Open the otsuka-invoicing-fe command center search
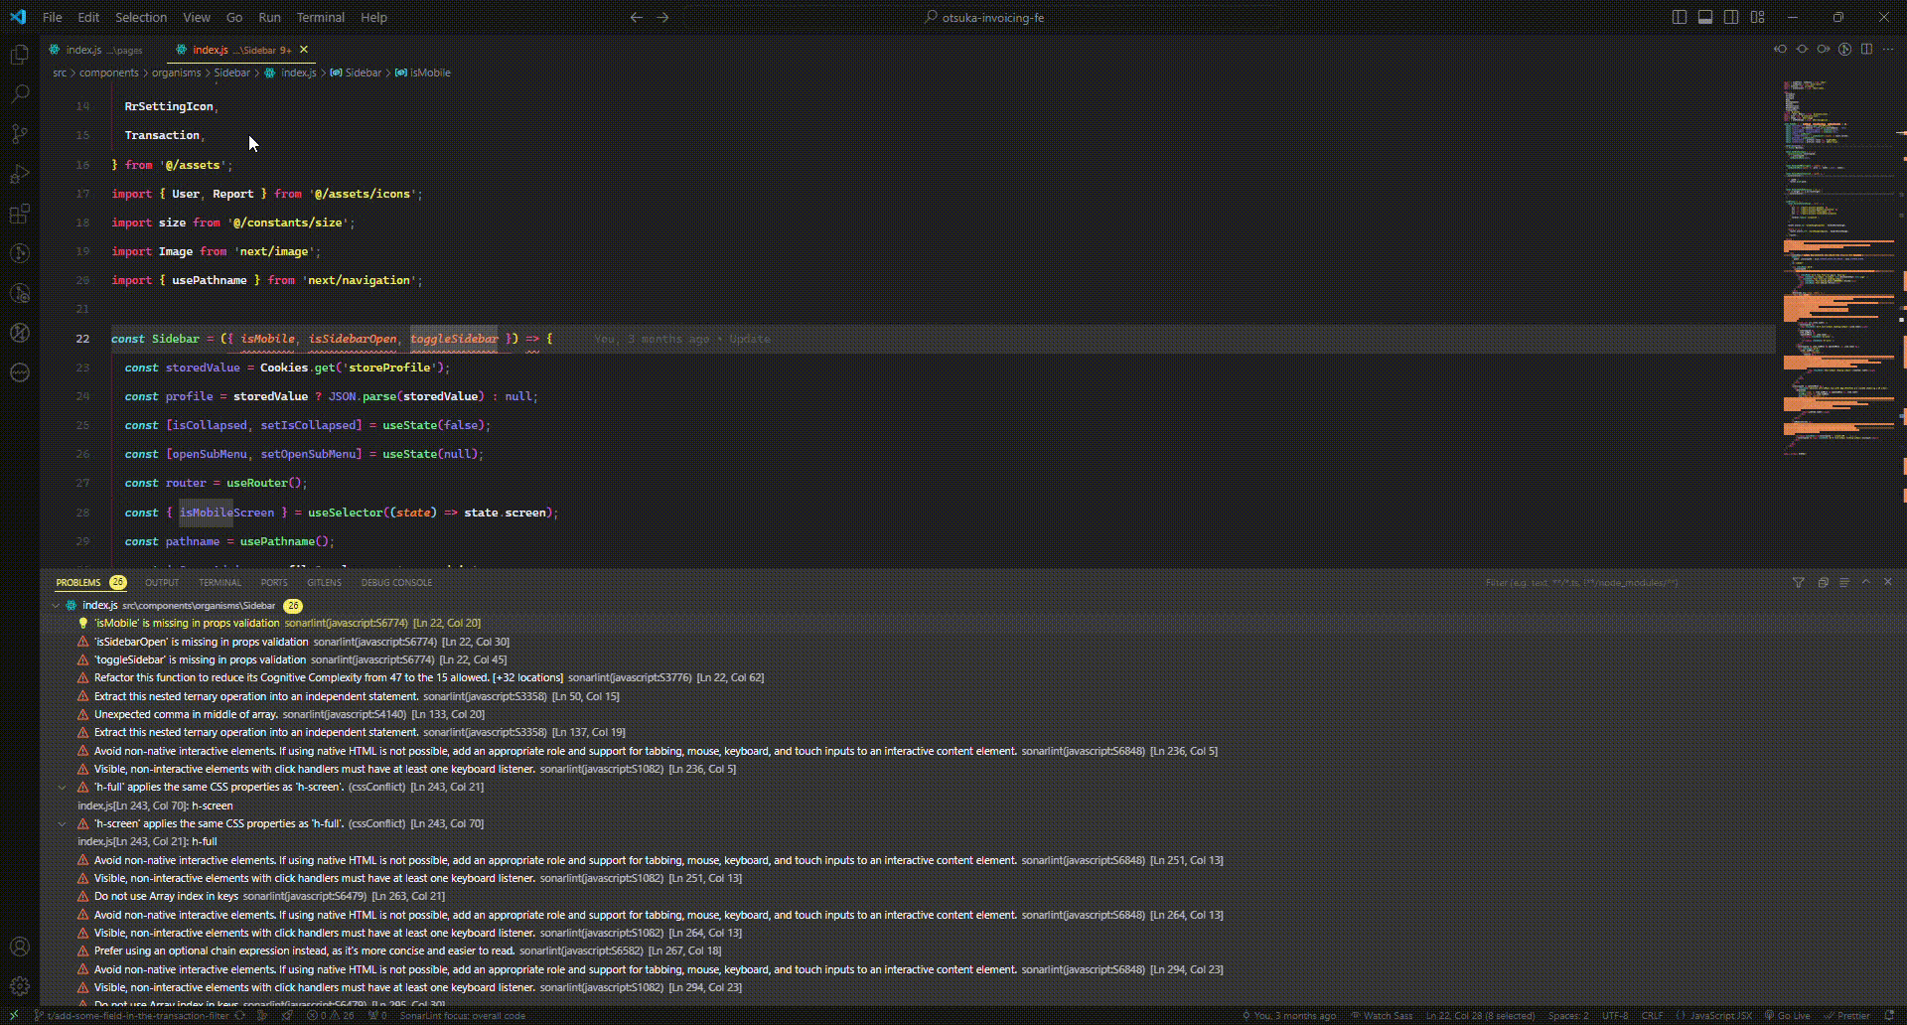The width and height of the screenshot is (1907, 1025). tap(985, 17)
